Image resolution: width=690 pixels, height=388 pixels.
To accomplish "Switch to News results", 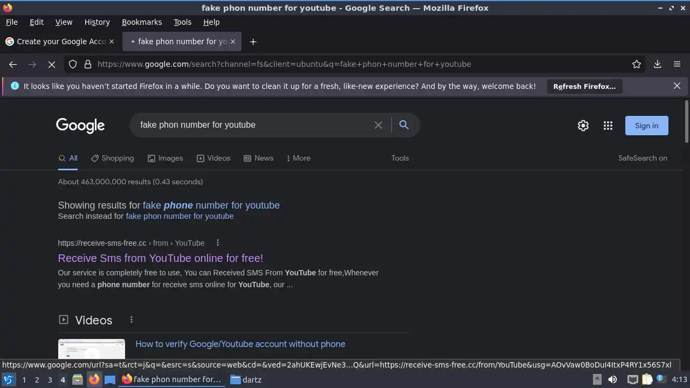I will point(259,158).
